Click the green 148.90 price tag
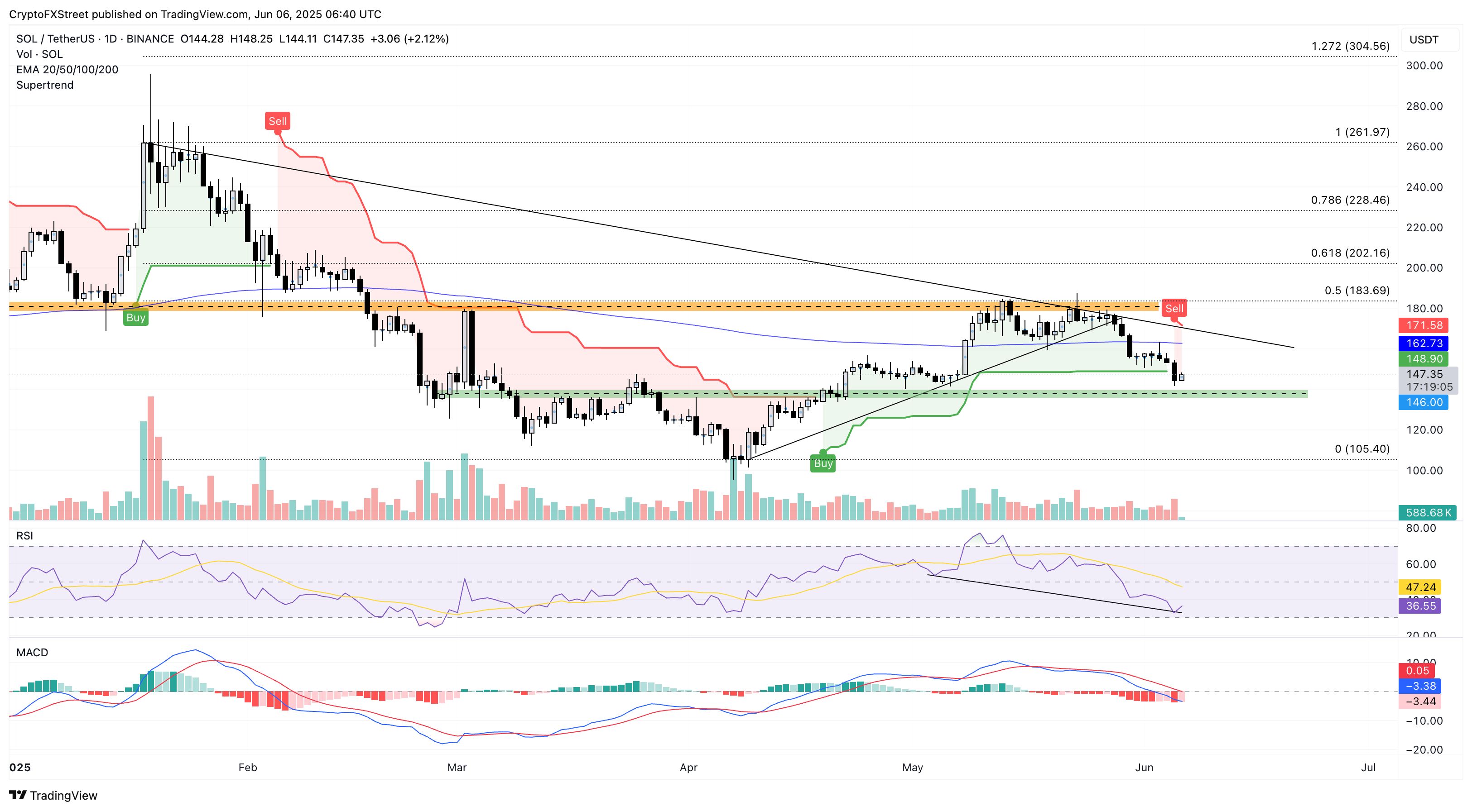The height and width of the screenshot is (811, 1472). coord(1424,359)
